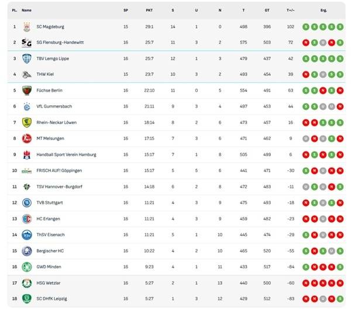Viewport: 351px width, 311px height.
Task: Click the HSG Wetzlar club logo
Action: click(26, 283)
